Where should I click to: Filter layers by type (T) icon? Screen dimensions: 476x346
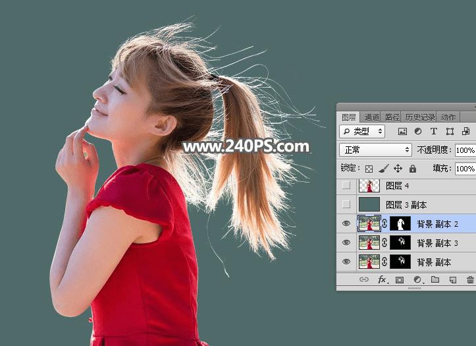point(433,132)
